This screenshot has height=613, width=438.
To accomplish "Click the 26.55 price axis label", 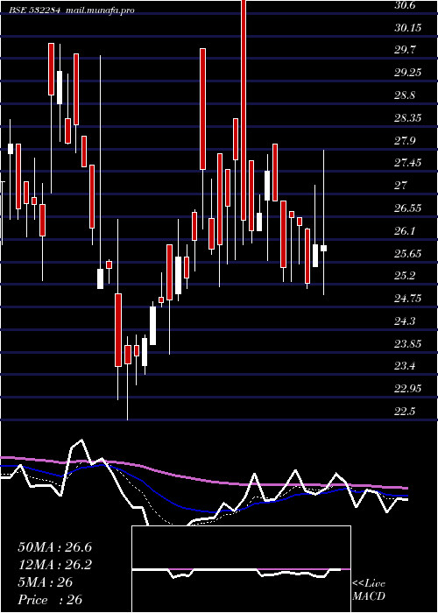I will coord(406,208).
